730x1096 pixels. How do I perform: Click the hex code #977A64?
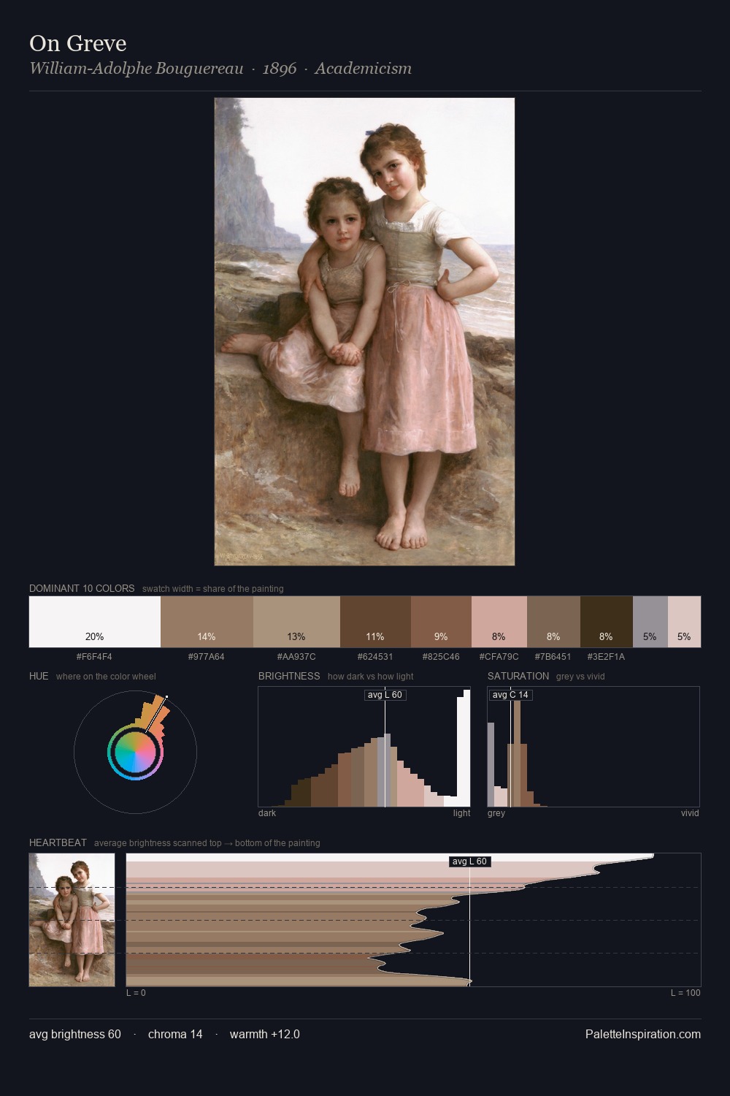[207, 657]
